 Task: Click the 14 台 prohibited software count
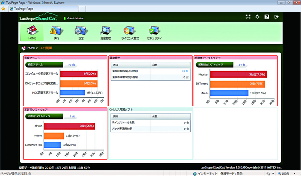[x=242, y=65]
